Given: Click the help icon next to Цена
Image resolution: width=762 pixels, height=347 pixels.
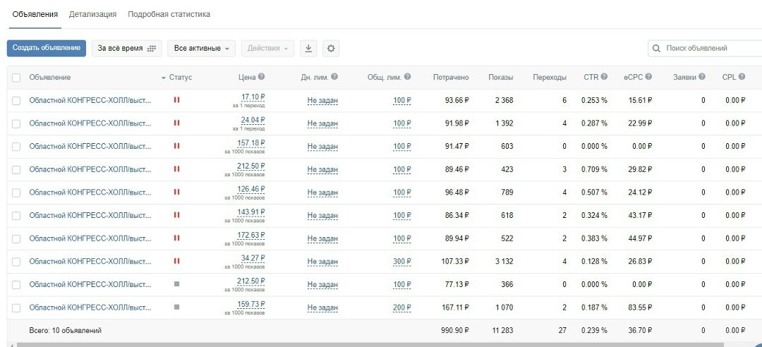Looking at the screenshot, I should pos(262,77).
